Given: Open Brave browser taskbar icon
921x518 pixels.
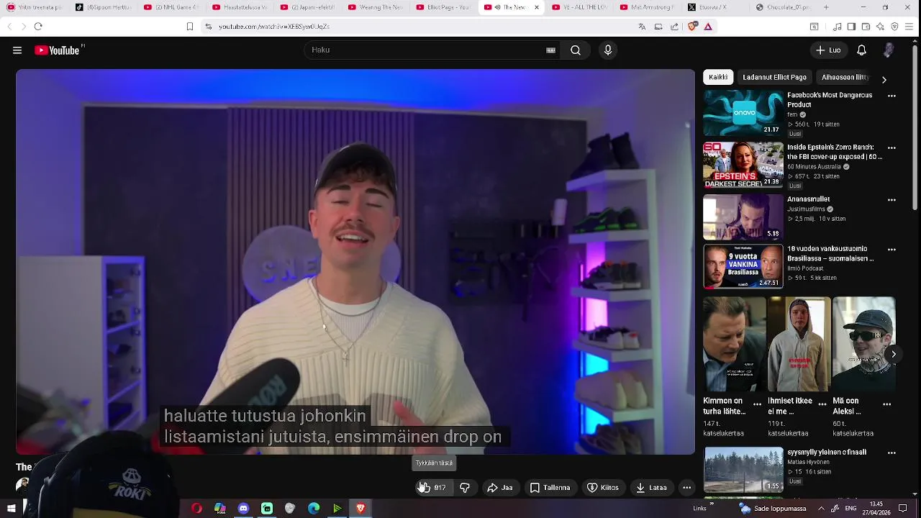Looking at the screenshot, I should (x=361, y=509).
